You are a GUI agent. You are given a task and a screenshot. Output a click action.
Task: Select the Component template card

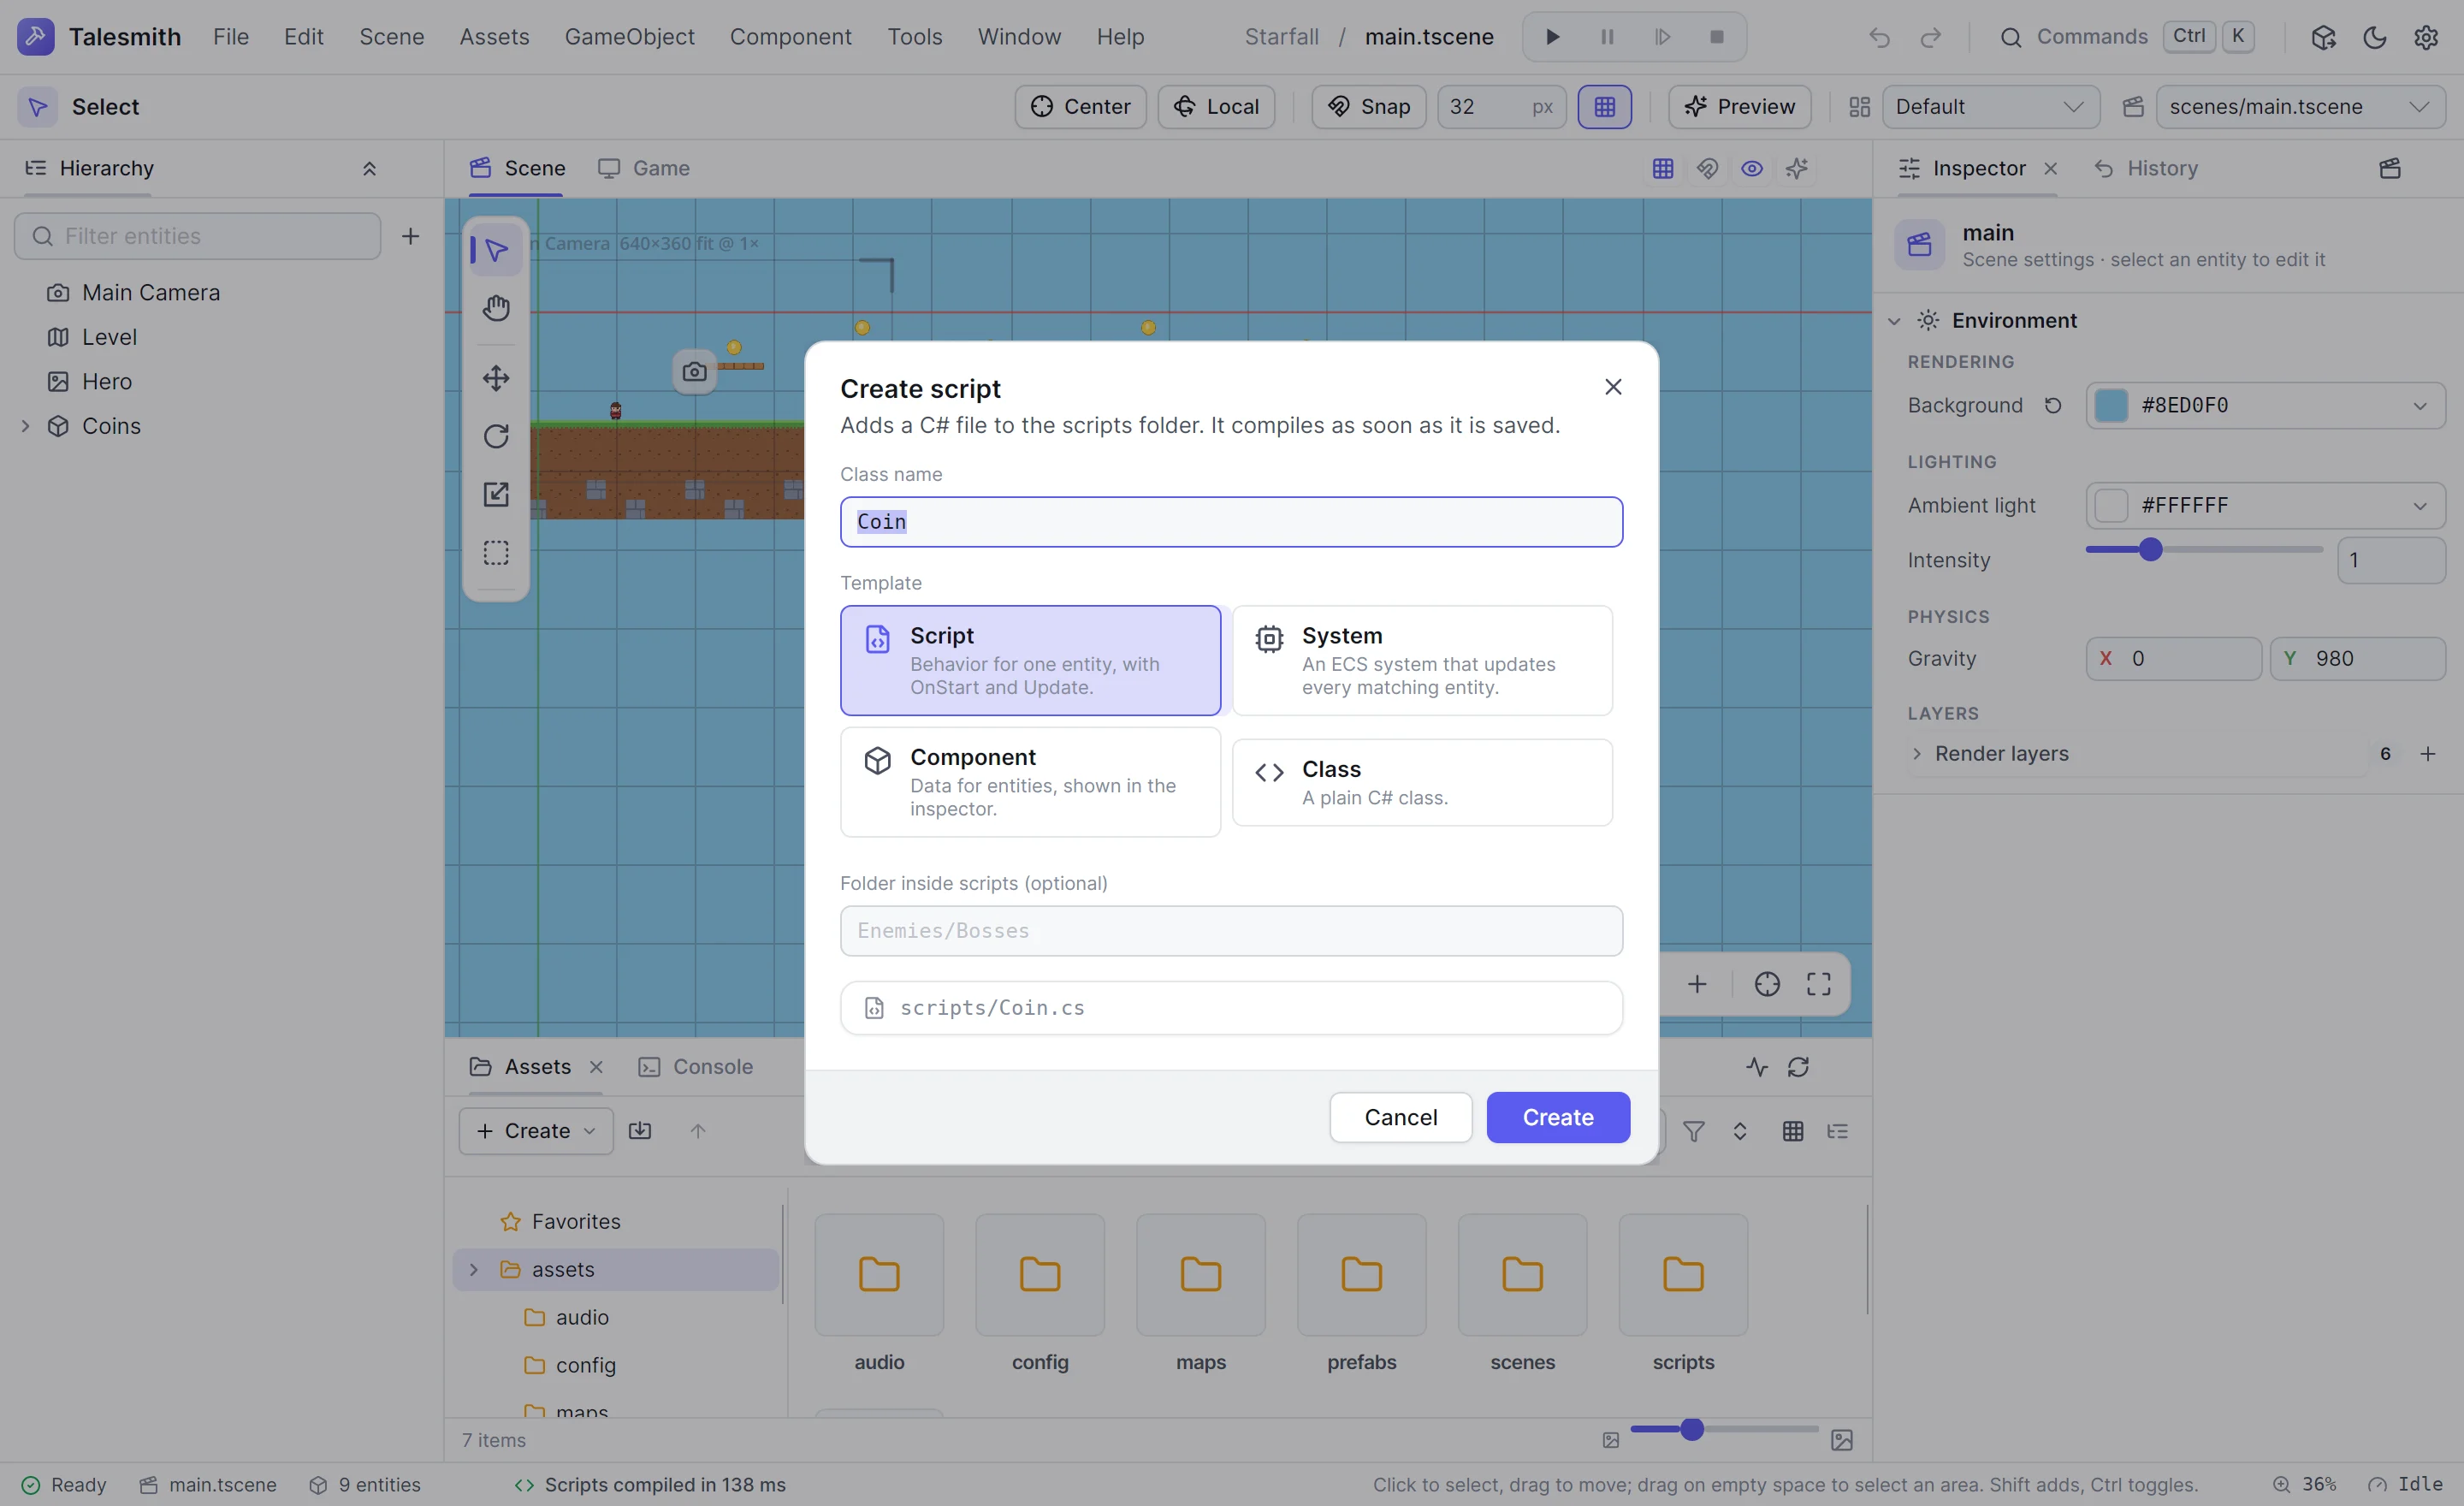click(x=1030, y=782)
